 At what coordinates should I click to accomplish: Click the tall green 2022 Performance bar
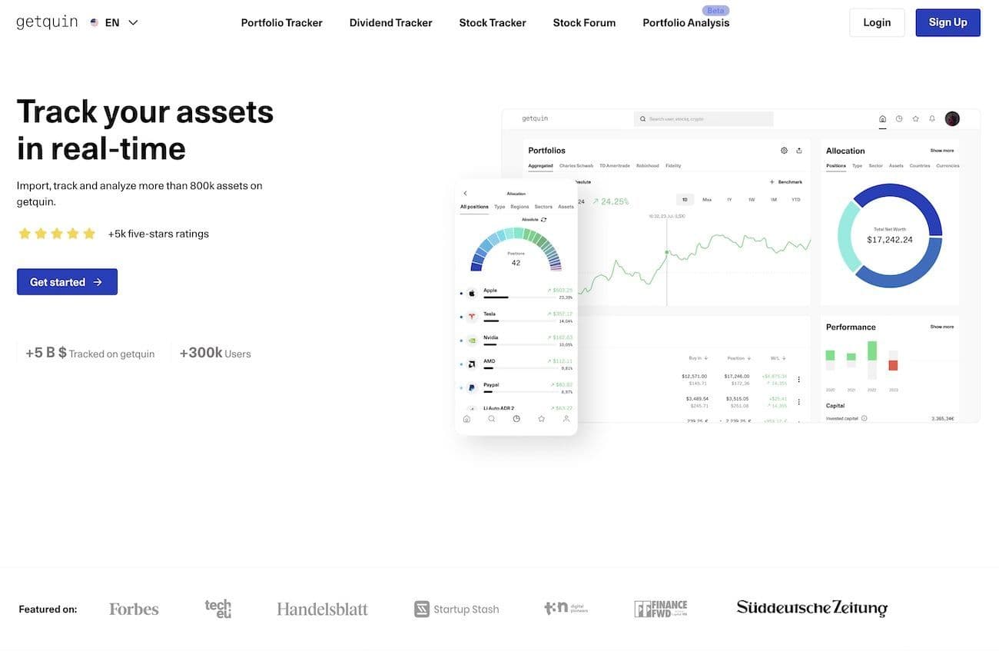coord(872,350)
